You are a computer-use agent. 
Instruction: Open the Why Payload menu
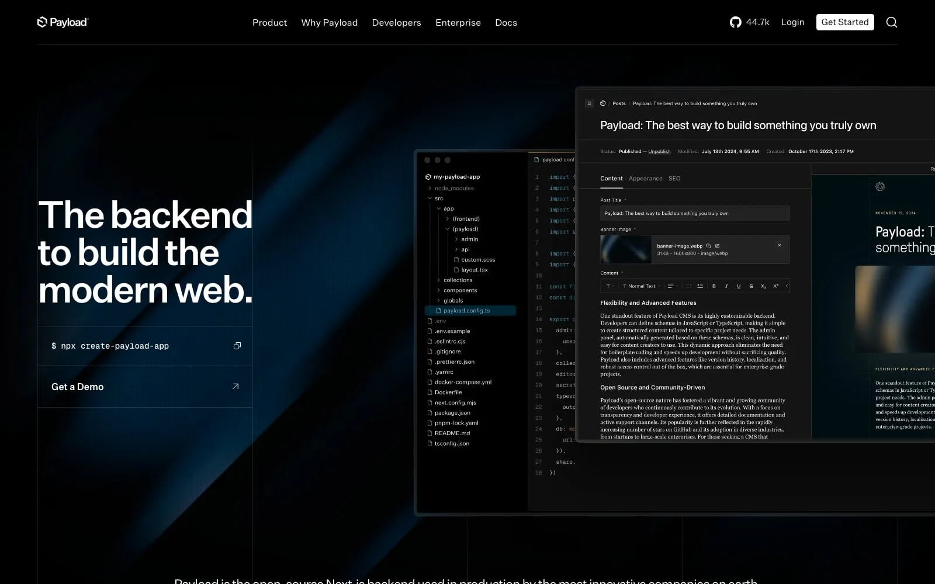coord(329,22)
